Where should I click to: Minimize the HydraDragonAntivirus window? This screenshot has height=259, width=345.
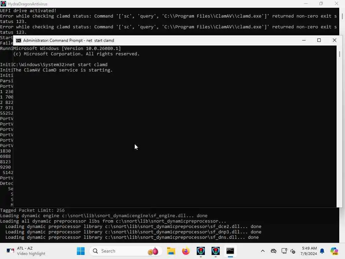(306, 4)
